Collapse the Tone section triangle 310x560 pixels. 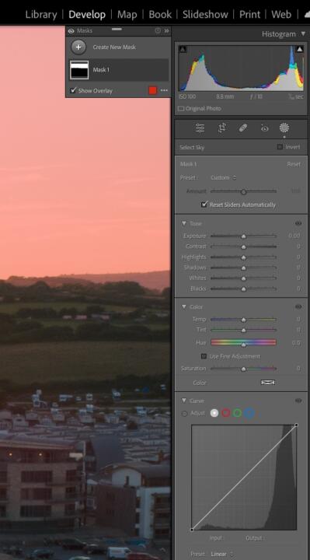[184, 223]
